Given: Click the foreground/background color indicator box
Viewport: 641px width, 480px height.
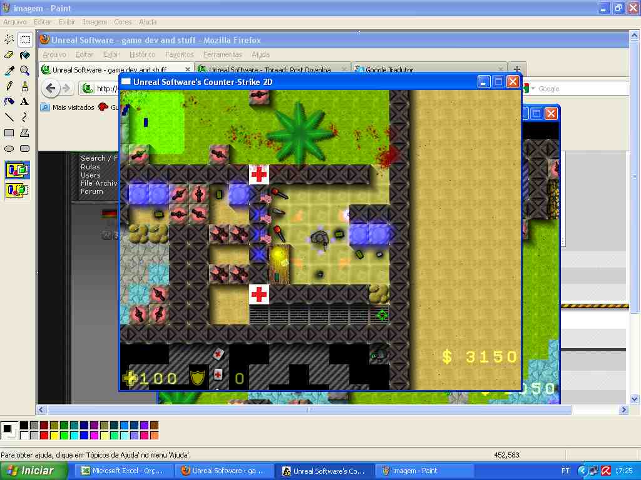Looking at the screenshot, I should [9, 431].
